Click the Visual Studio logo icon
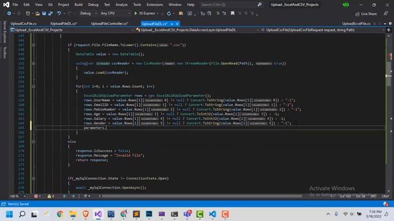The width and height of the screenshot is (394, 221). pos(6,4)
